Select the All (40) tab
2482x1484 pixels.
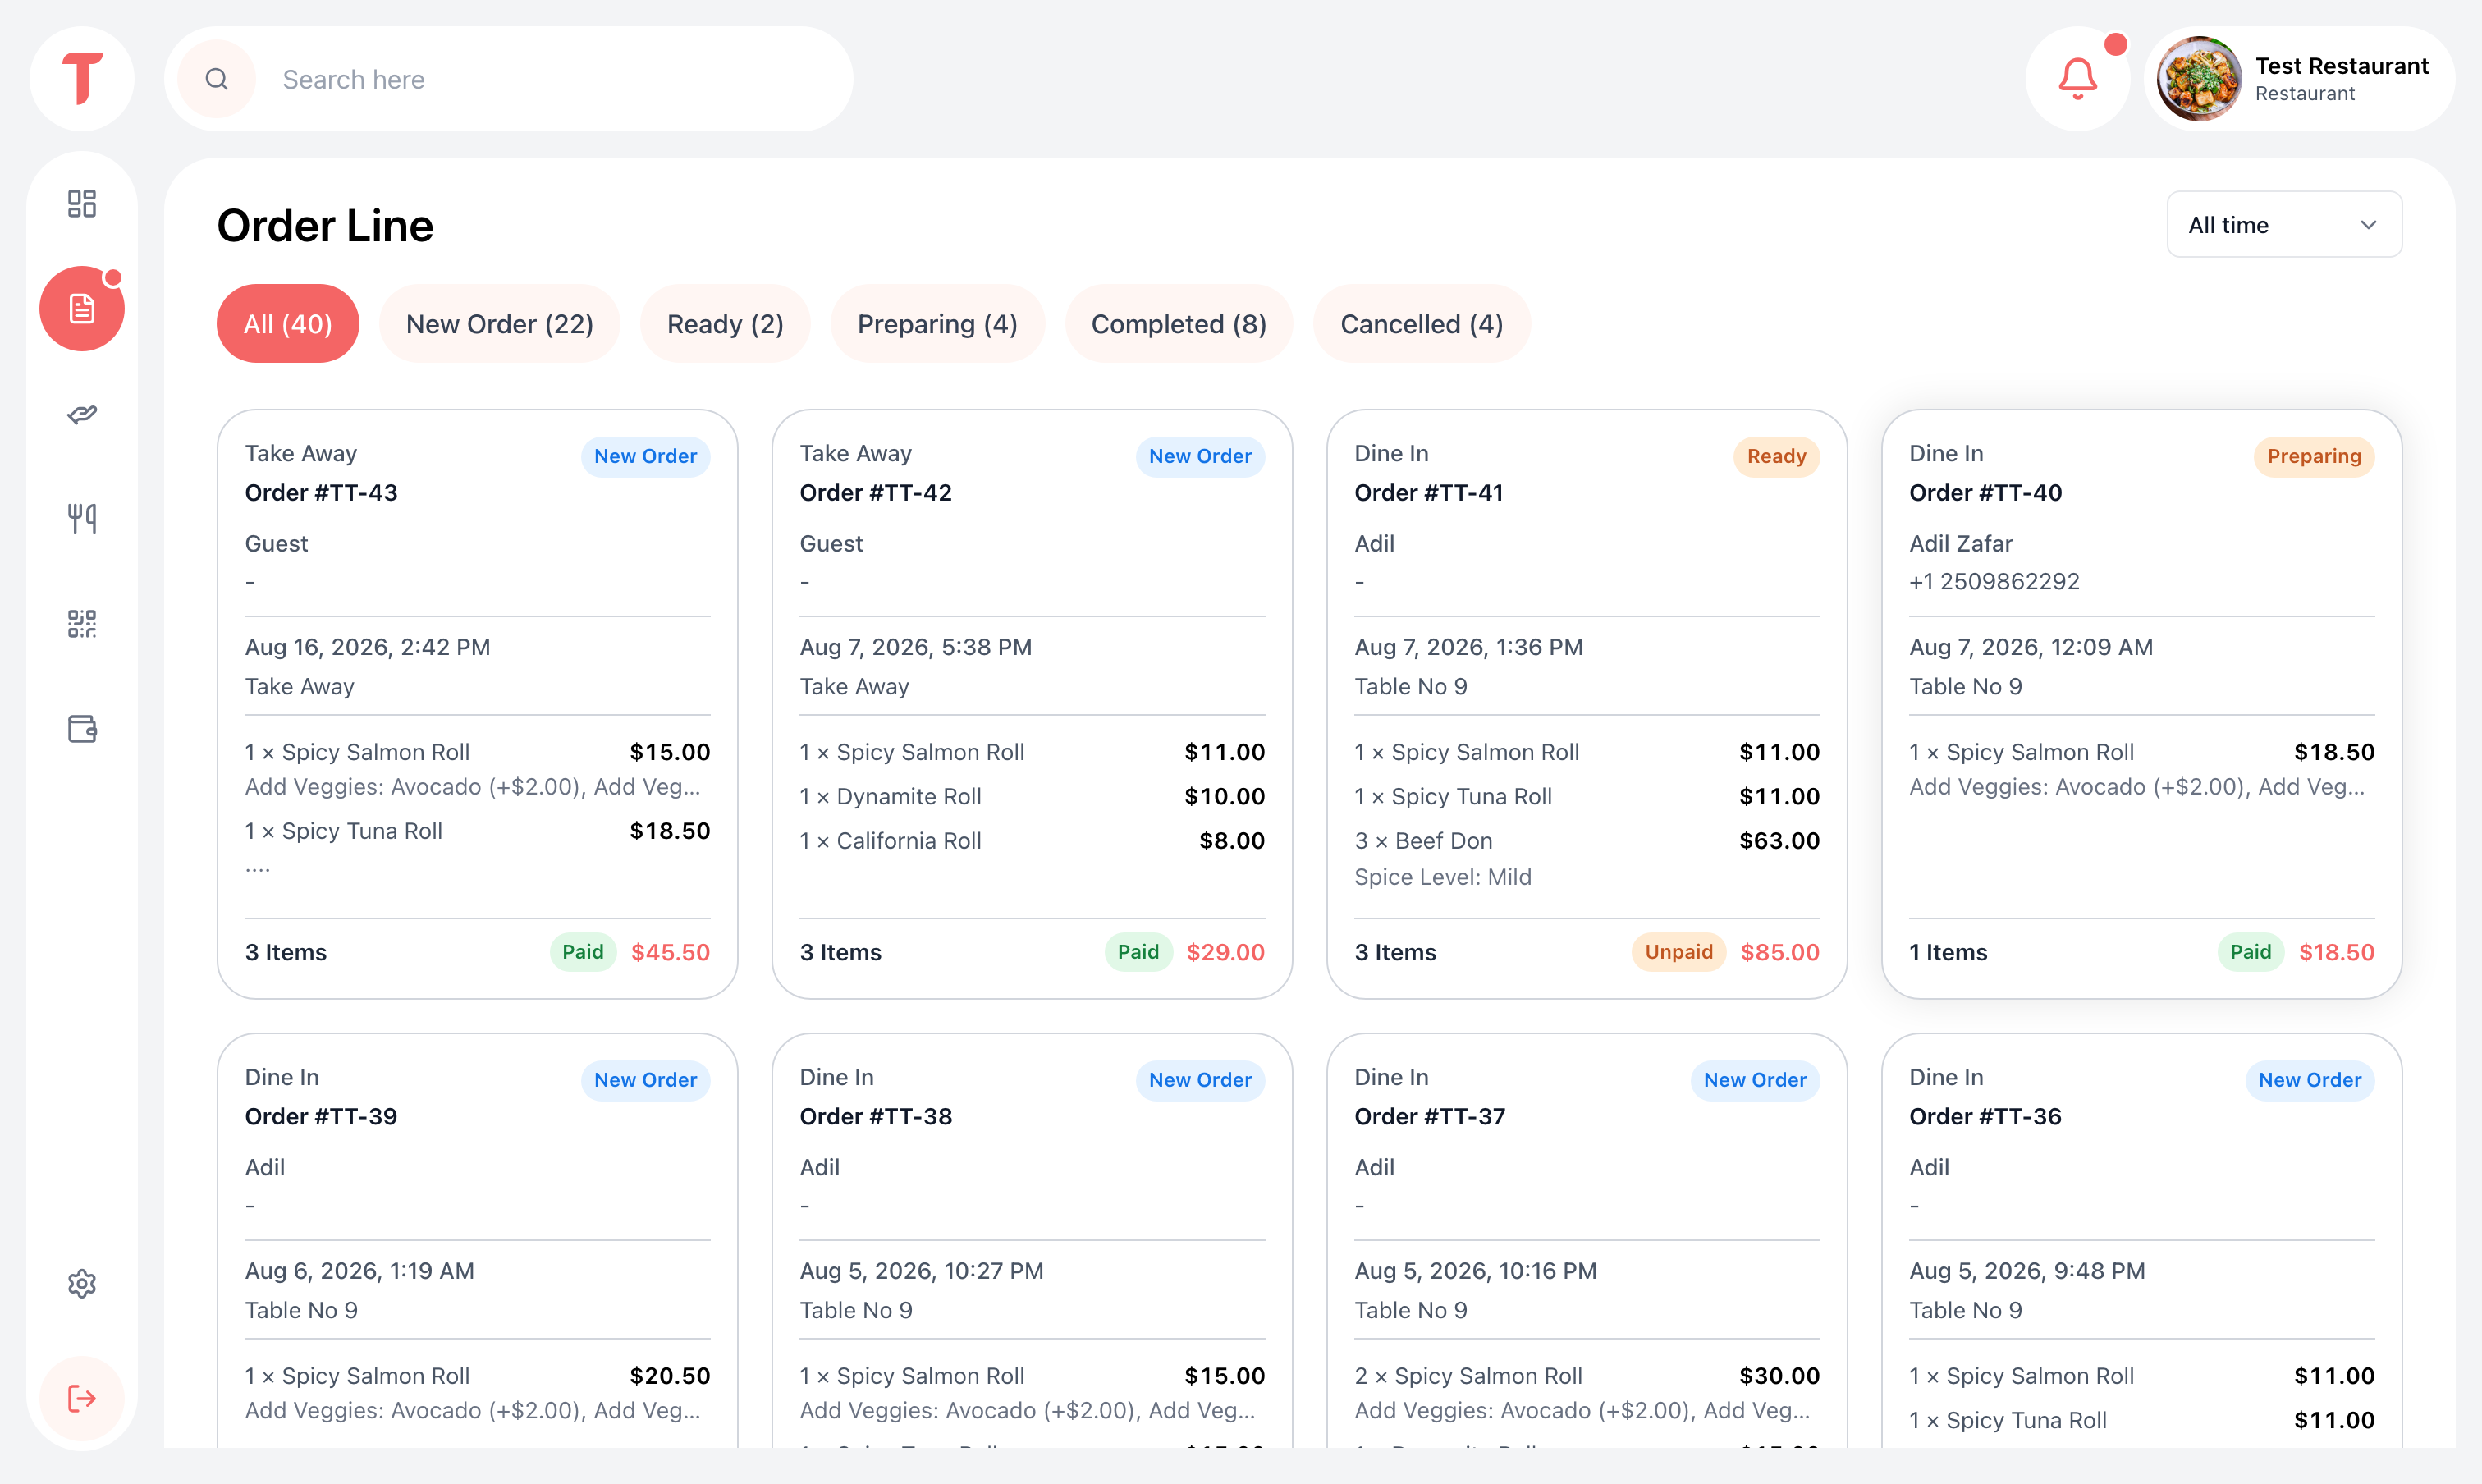click(x=288, y=324)
